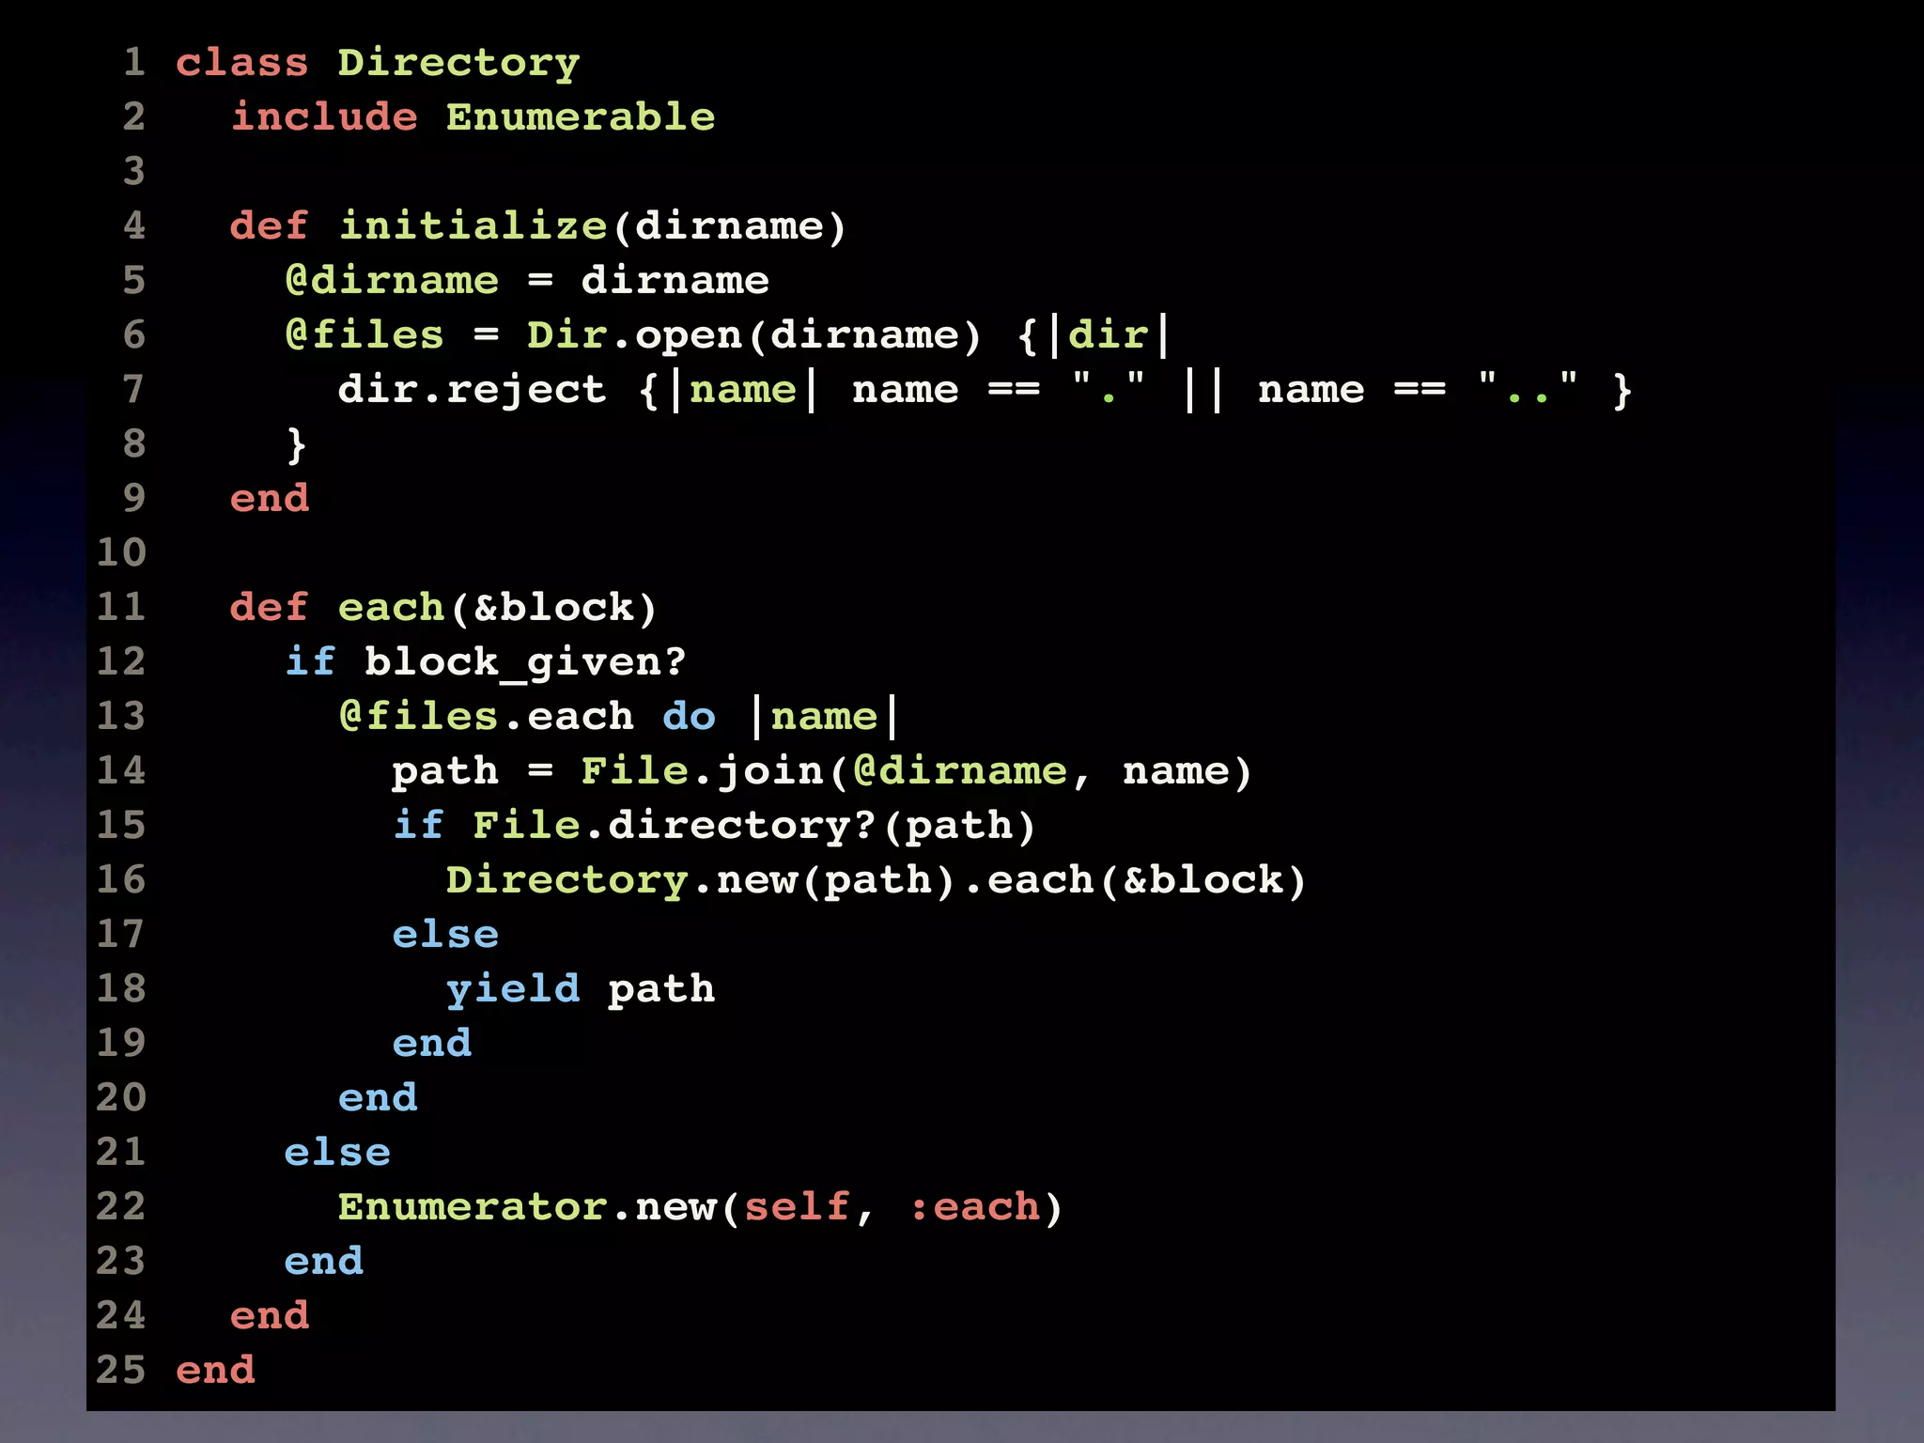Click the 'end' keyword on line 9
The width and height of the screenshot is (1924, 1443).
coord(270,498)
